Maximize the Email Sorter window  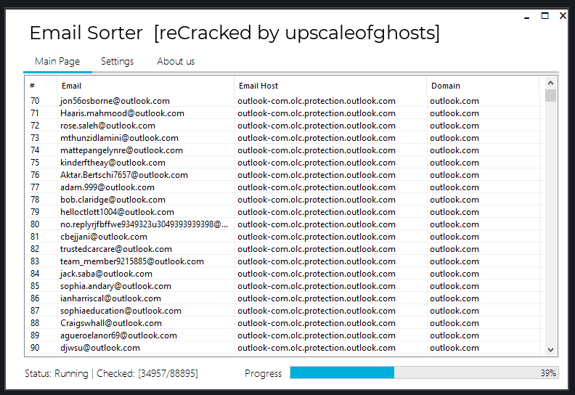point(545,15)
